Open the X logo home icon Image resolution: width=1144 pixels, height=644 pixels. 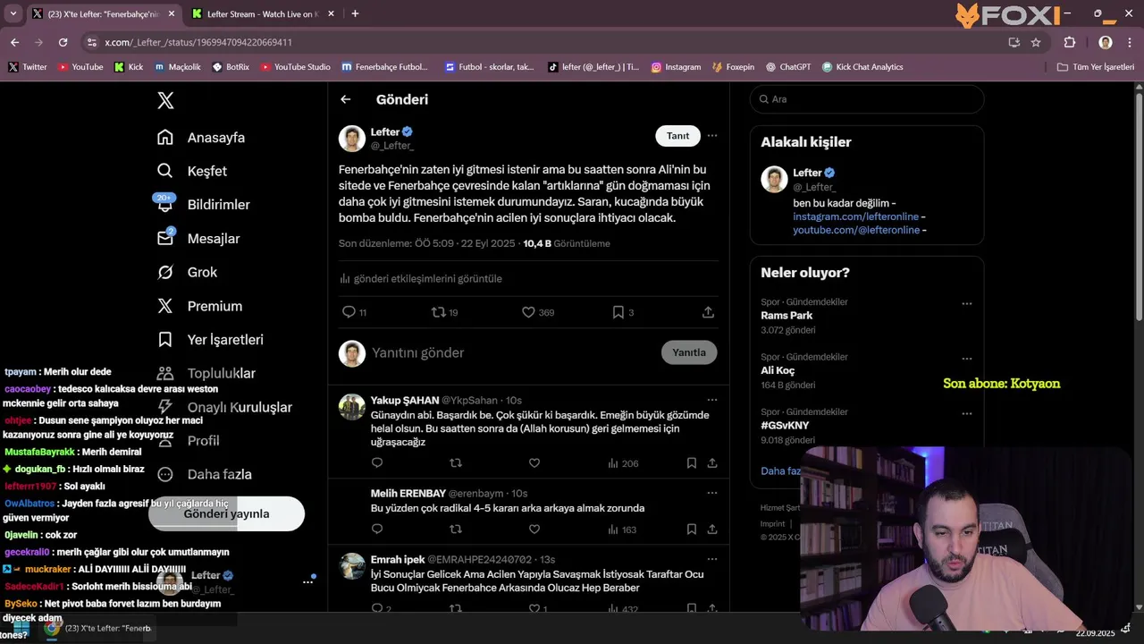tap(165, 100)
